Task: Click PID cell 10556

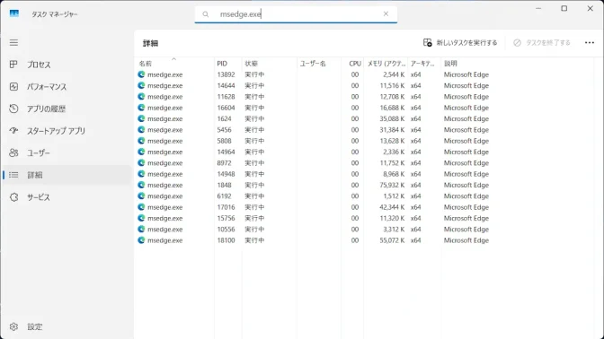Action: 226,229
